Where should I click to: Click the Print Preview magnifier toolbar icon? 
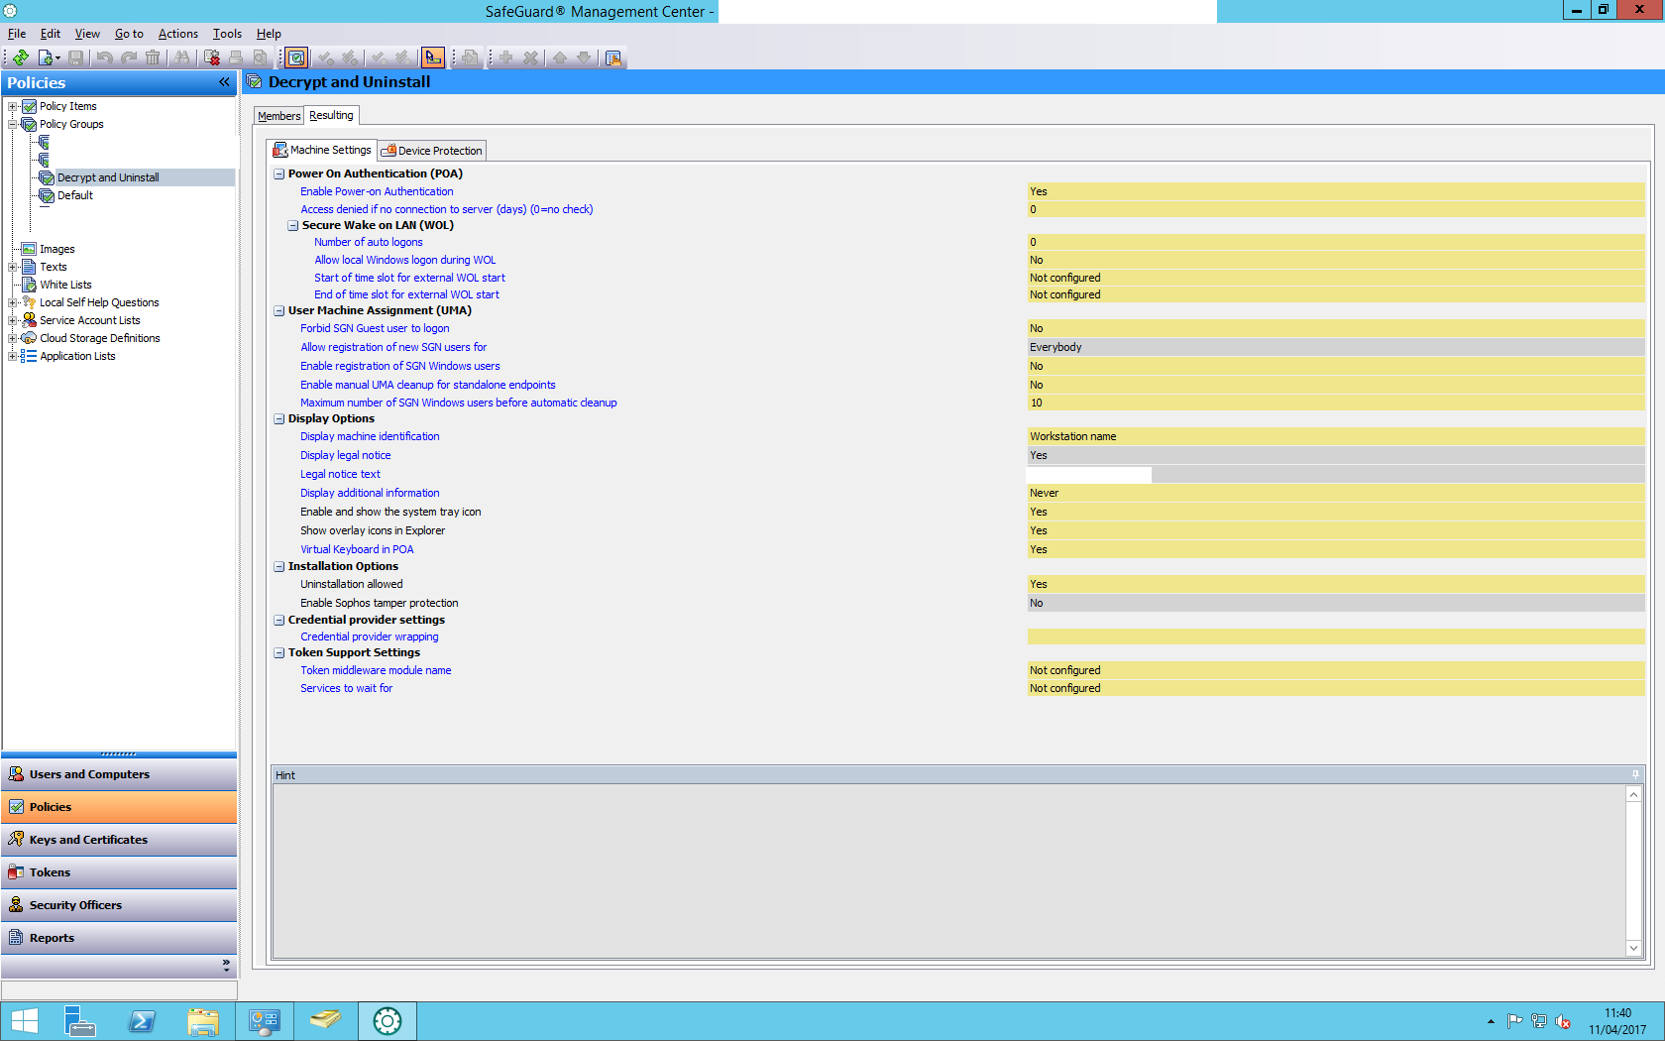pos(261,58)
